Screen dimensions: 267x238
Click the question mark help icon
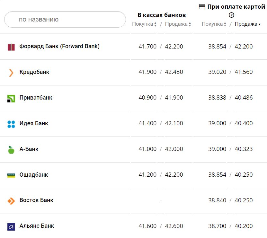click(x=231, y=15)
